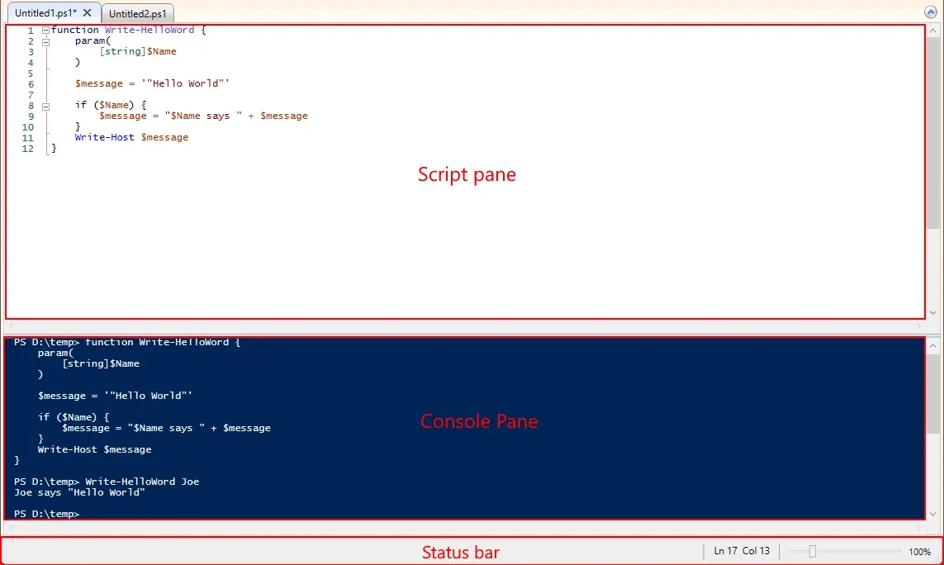Click Write-HelloWord on script line 1

(149, 30)
